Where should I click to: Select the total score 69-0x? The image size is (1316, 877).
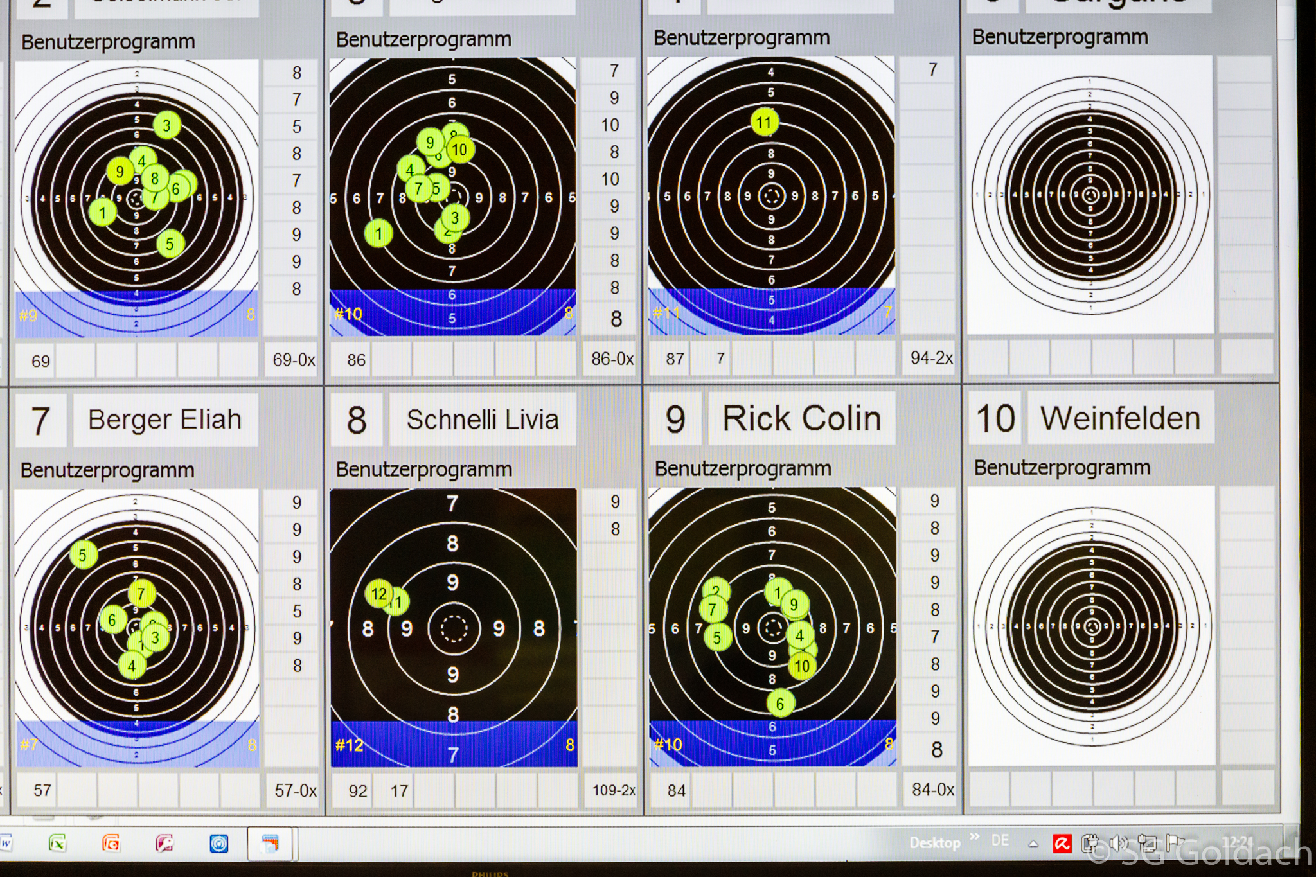(294, 360)
